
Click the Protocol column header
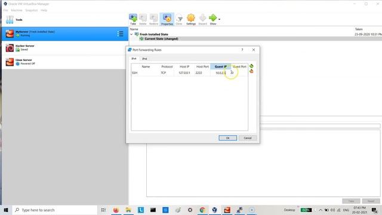pos(167,66)
